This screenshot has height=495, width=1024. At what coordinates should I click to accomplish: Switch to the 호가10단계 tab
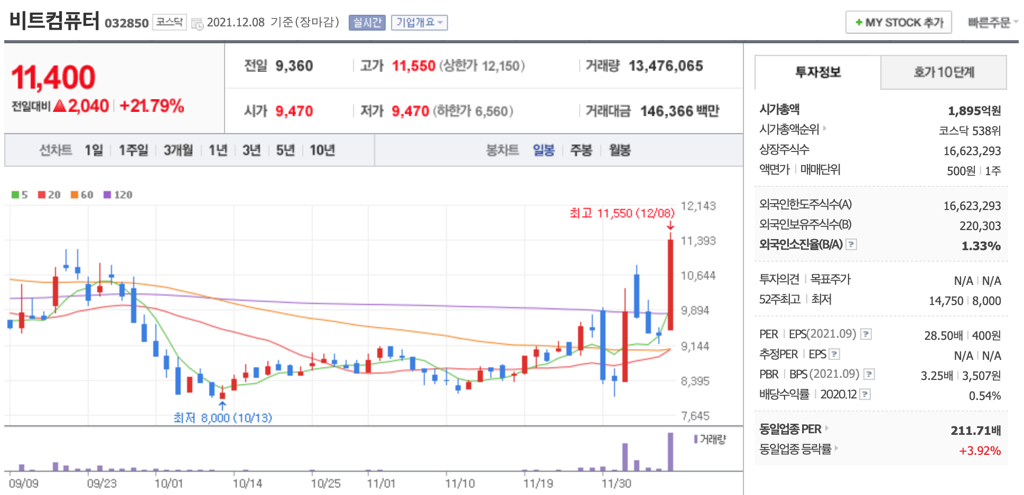944,72
